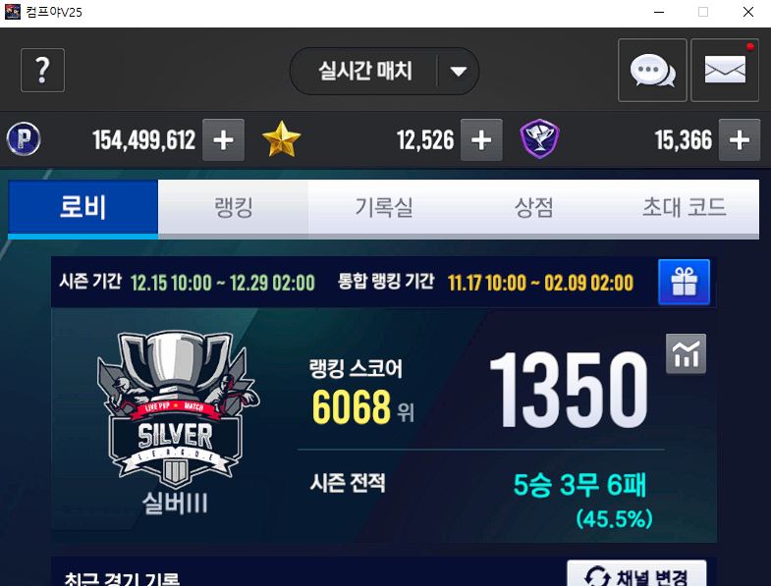
Task: Click plus button next to 15,366
Action: point(740,140)
